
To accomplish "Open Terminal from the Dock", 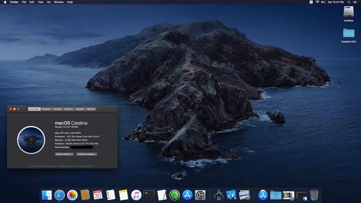I will coord(149,195).
